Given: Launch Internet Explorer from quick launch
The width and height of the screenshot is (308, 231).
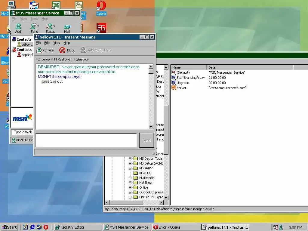Looking at the screenshot, I should coord(32,227).
